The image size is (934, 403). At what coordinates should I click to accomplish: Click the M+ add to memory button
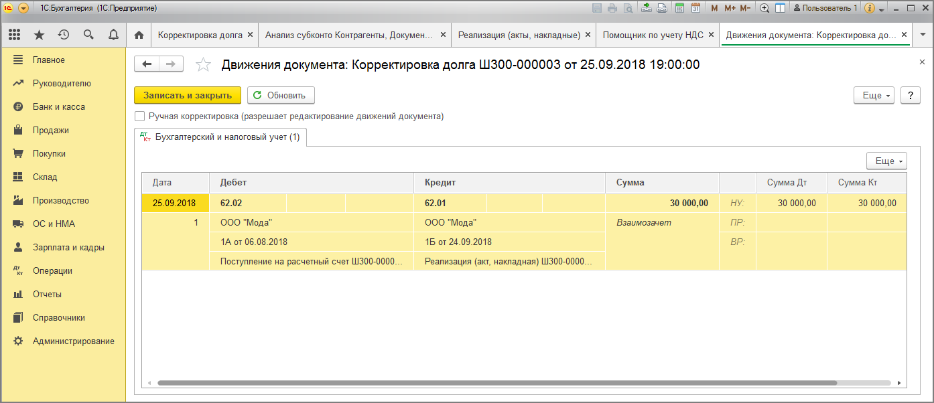click(x=730, y=8)
